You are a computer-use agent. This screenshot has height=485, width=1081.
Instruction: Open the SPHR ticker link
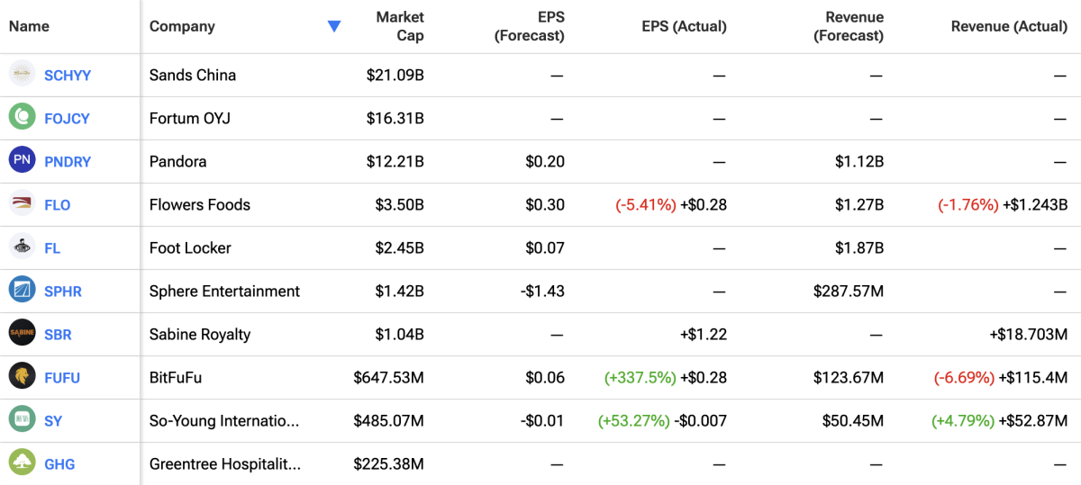pyautogui.click(x=64, y=292)
